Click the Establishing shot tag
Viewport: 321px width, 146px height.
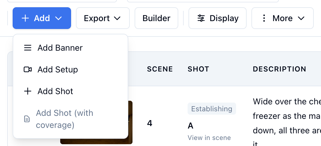[212, 109]
